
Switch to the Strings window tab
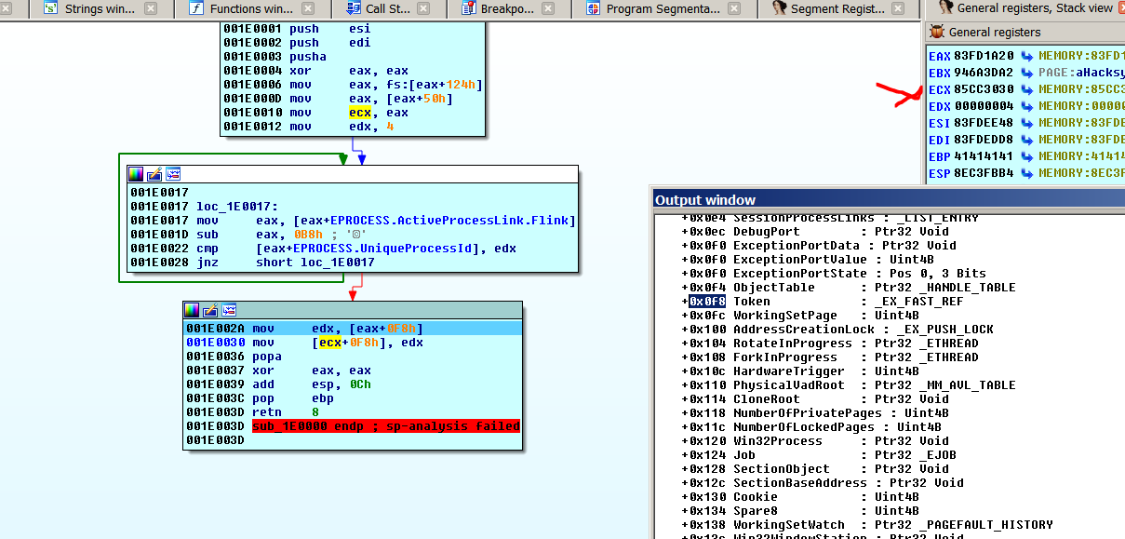pos(98,9)
